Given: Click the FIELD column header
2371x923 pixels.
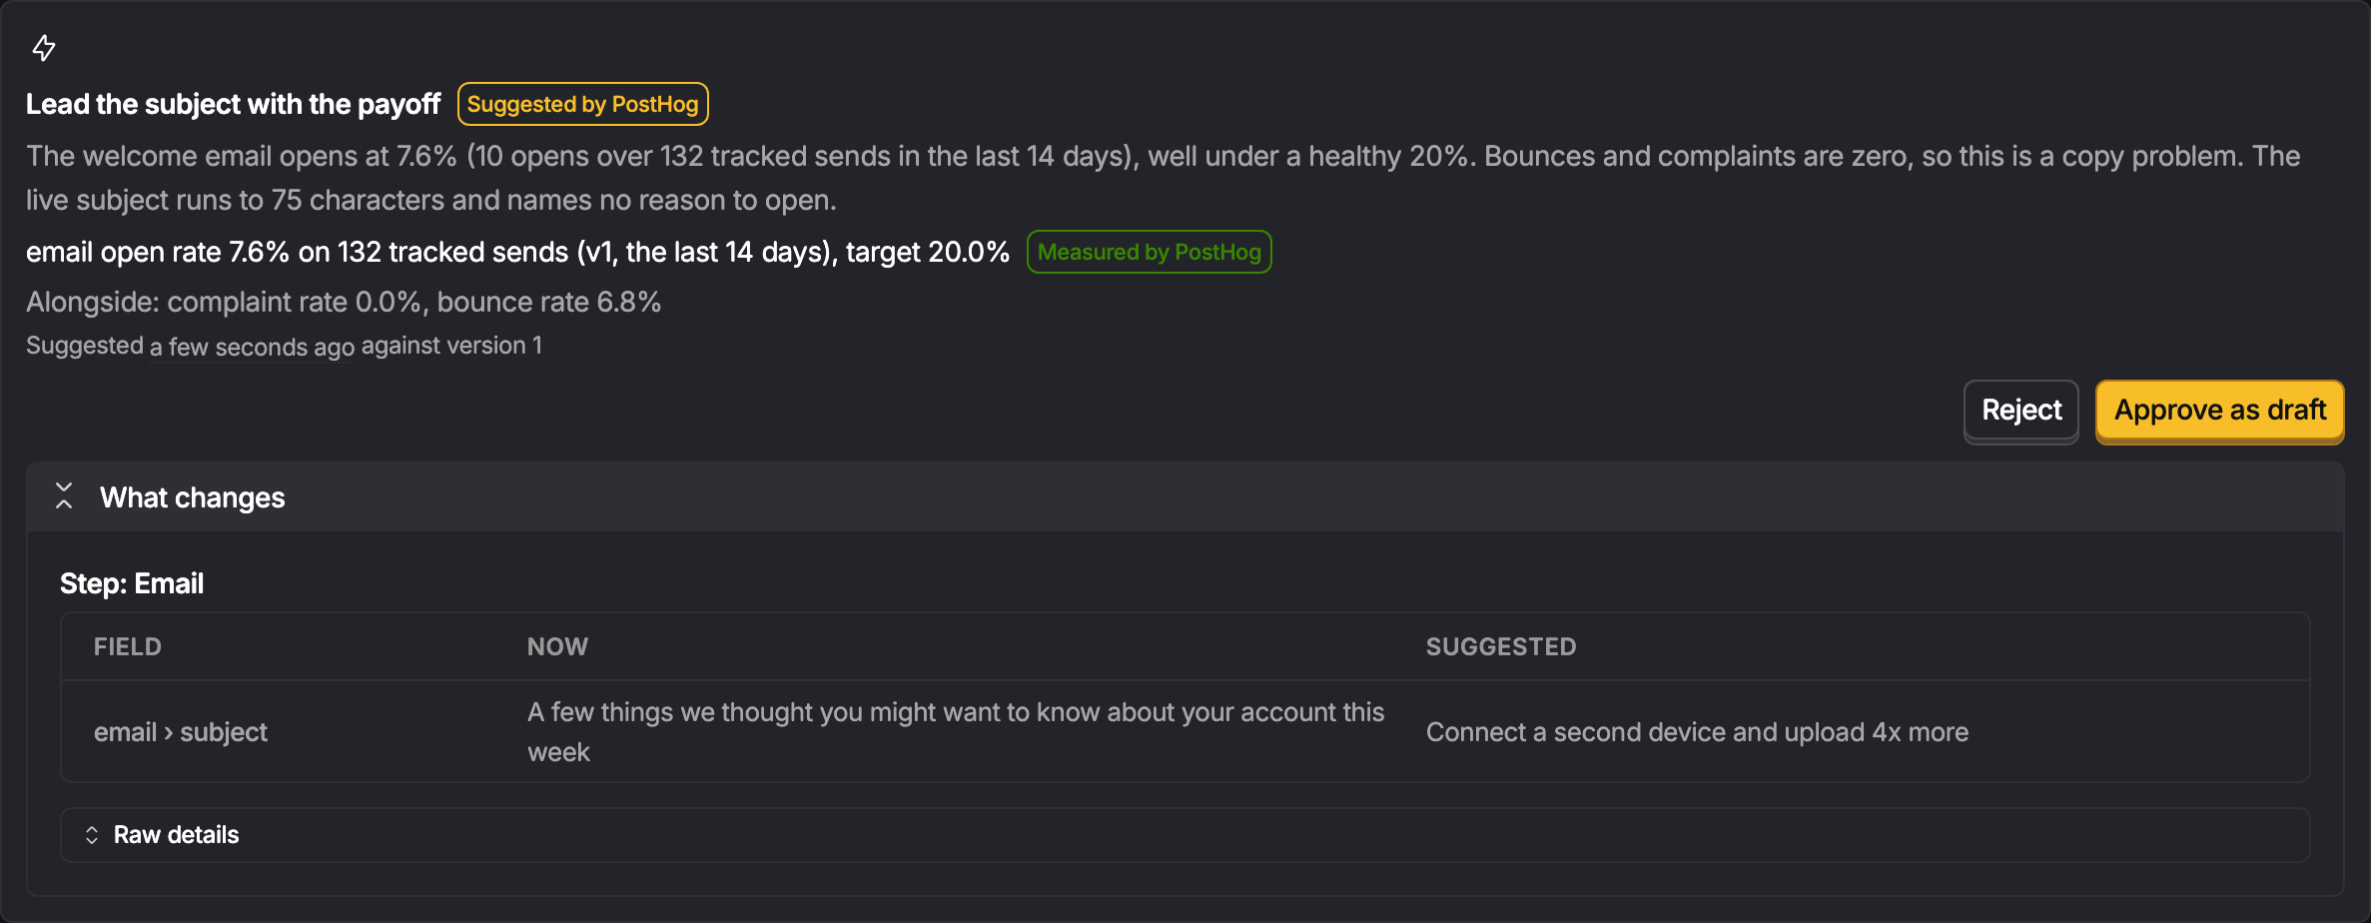Looking at the screenshot, I should click(x=128, y=646).
